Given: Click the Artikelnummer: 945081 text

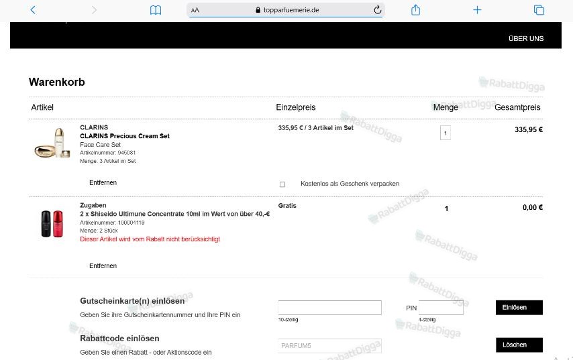Looking at the screenshot, I should click(108, 153).
